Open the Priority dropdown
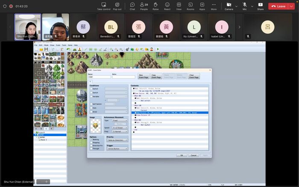 click(x=117, y=140)
